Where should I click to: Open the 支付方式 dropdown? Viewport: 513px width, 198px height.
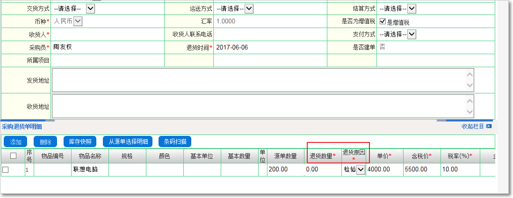coord(412,34)
